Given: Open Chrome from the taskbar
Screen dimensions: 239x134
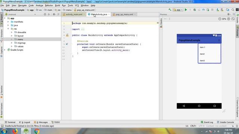Looking at the screenshot, I should [37, 131].
